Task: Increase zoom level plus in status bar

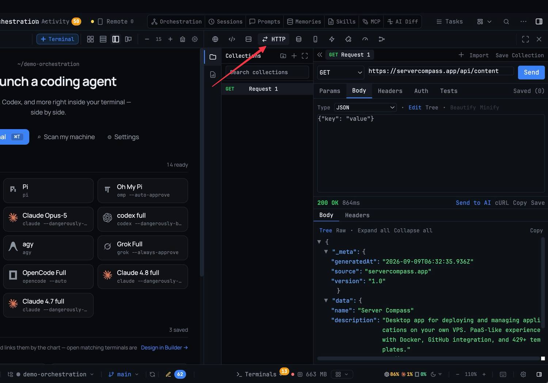Action: pos(484,374)
